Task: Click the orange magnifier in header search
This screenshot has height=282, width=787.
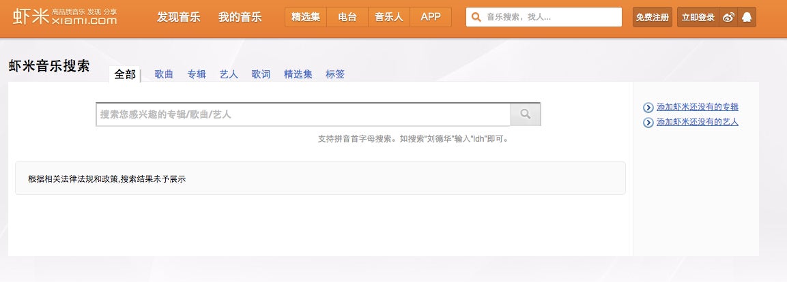Action: point(476,17)
